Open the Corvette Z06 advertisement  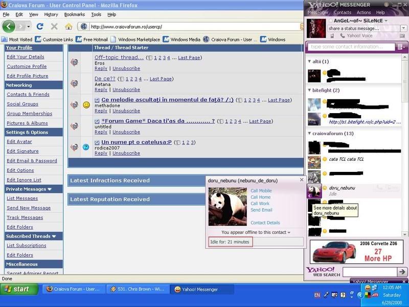[x=356, y=252]
